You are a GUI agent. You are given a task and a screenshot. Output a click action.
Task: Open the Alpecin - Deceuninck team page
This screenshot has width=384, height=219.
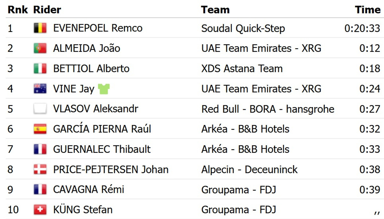(249, 169)
